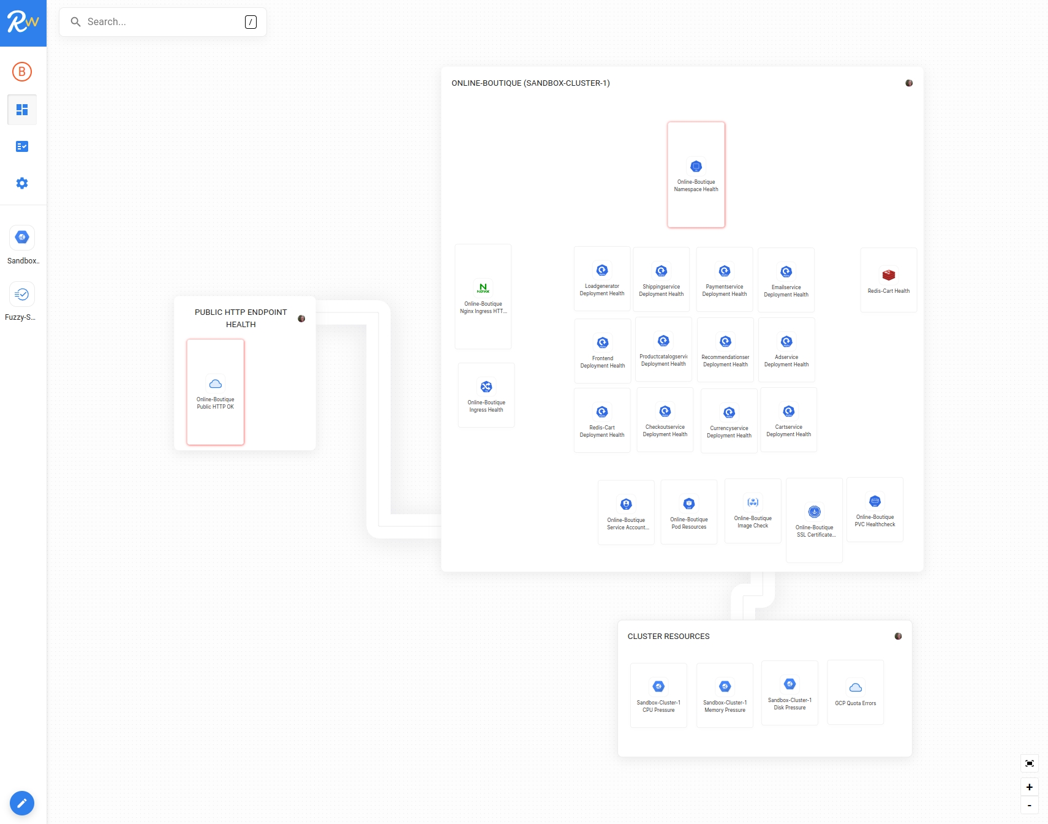Viewport: 1048px width, 824px height.
Task: Open Online-Boutique Namespace Health card
Action: (696, 175)
